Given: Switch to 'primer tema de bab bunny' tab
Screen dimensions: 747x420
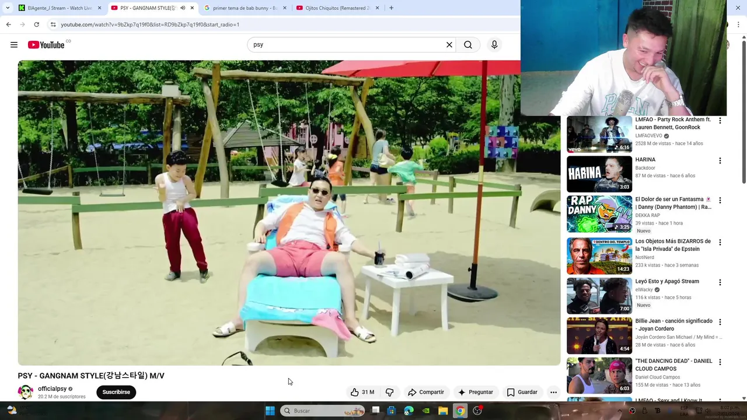Looking at the screenshot, I should (x=245, y=8).
